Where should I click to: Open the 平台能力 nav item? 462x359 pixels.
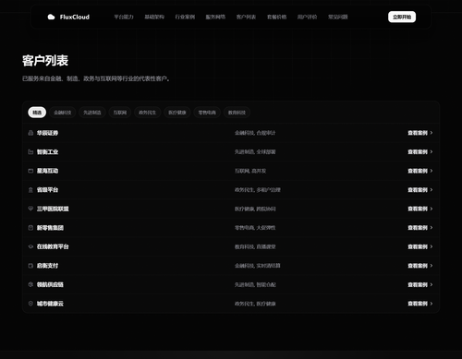pos(124,17)
